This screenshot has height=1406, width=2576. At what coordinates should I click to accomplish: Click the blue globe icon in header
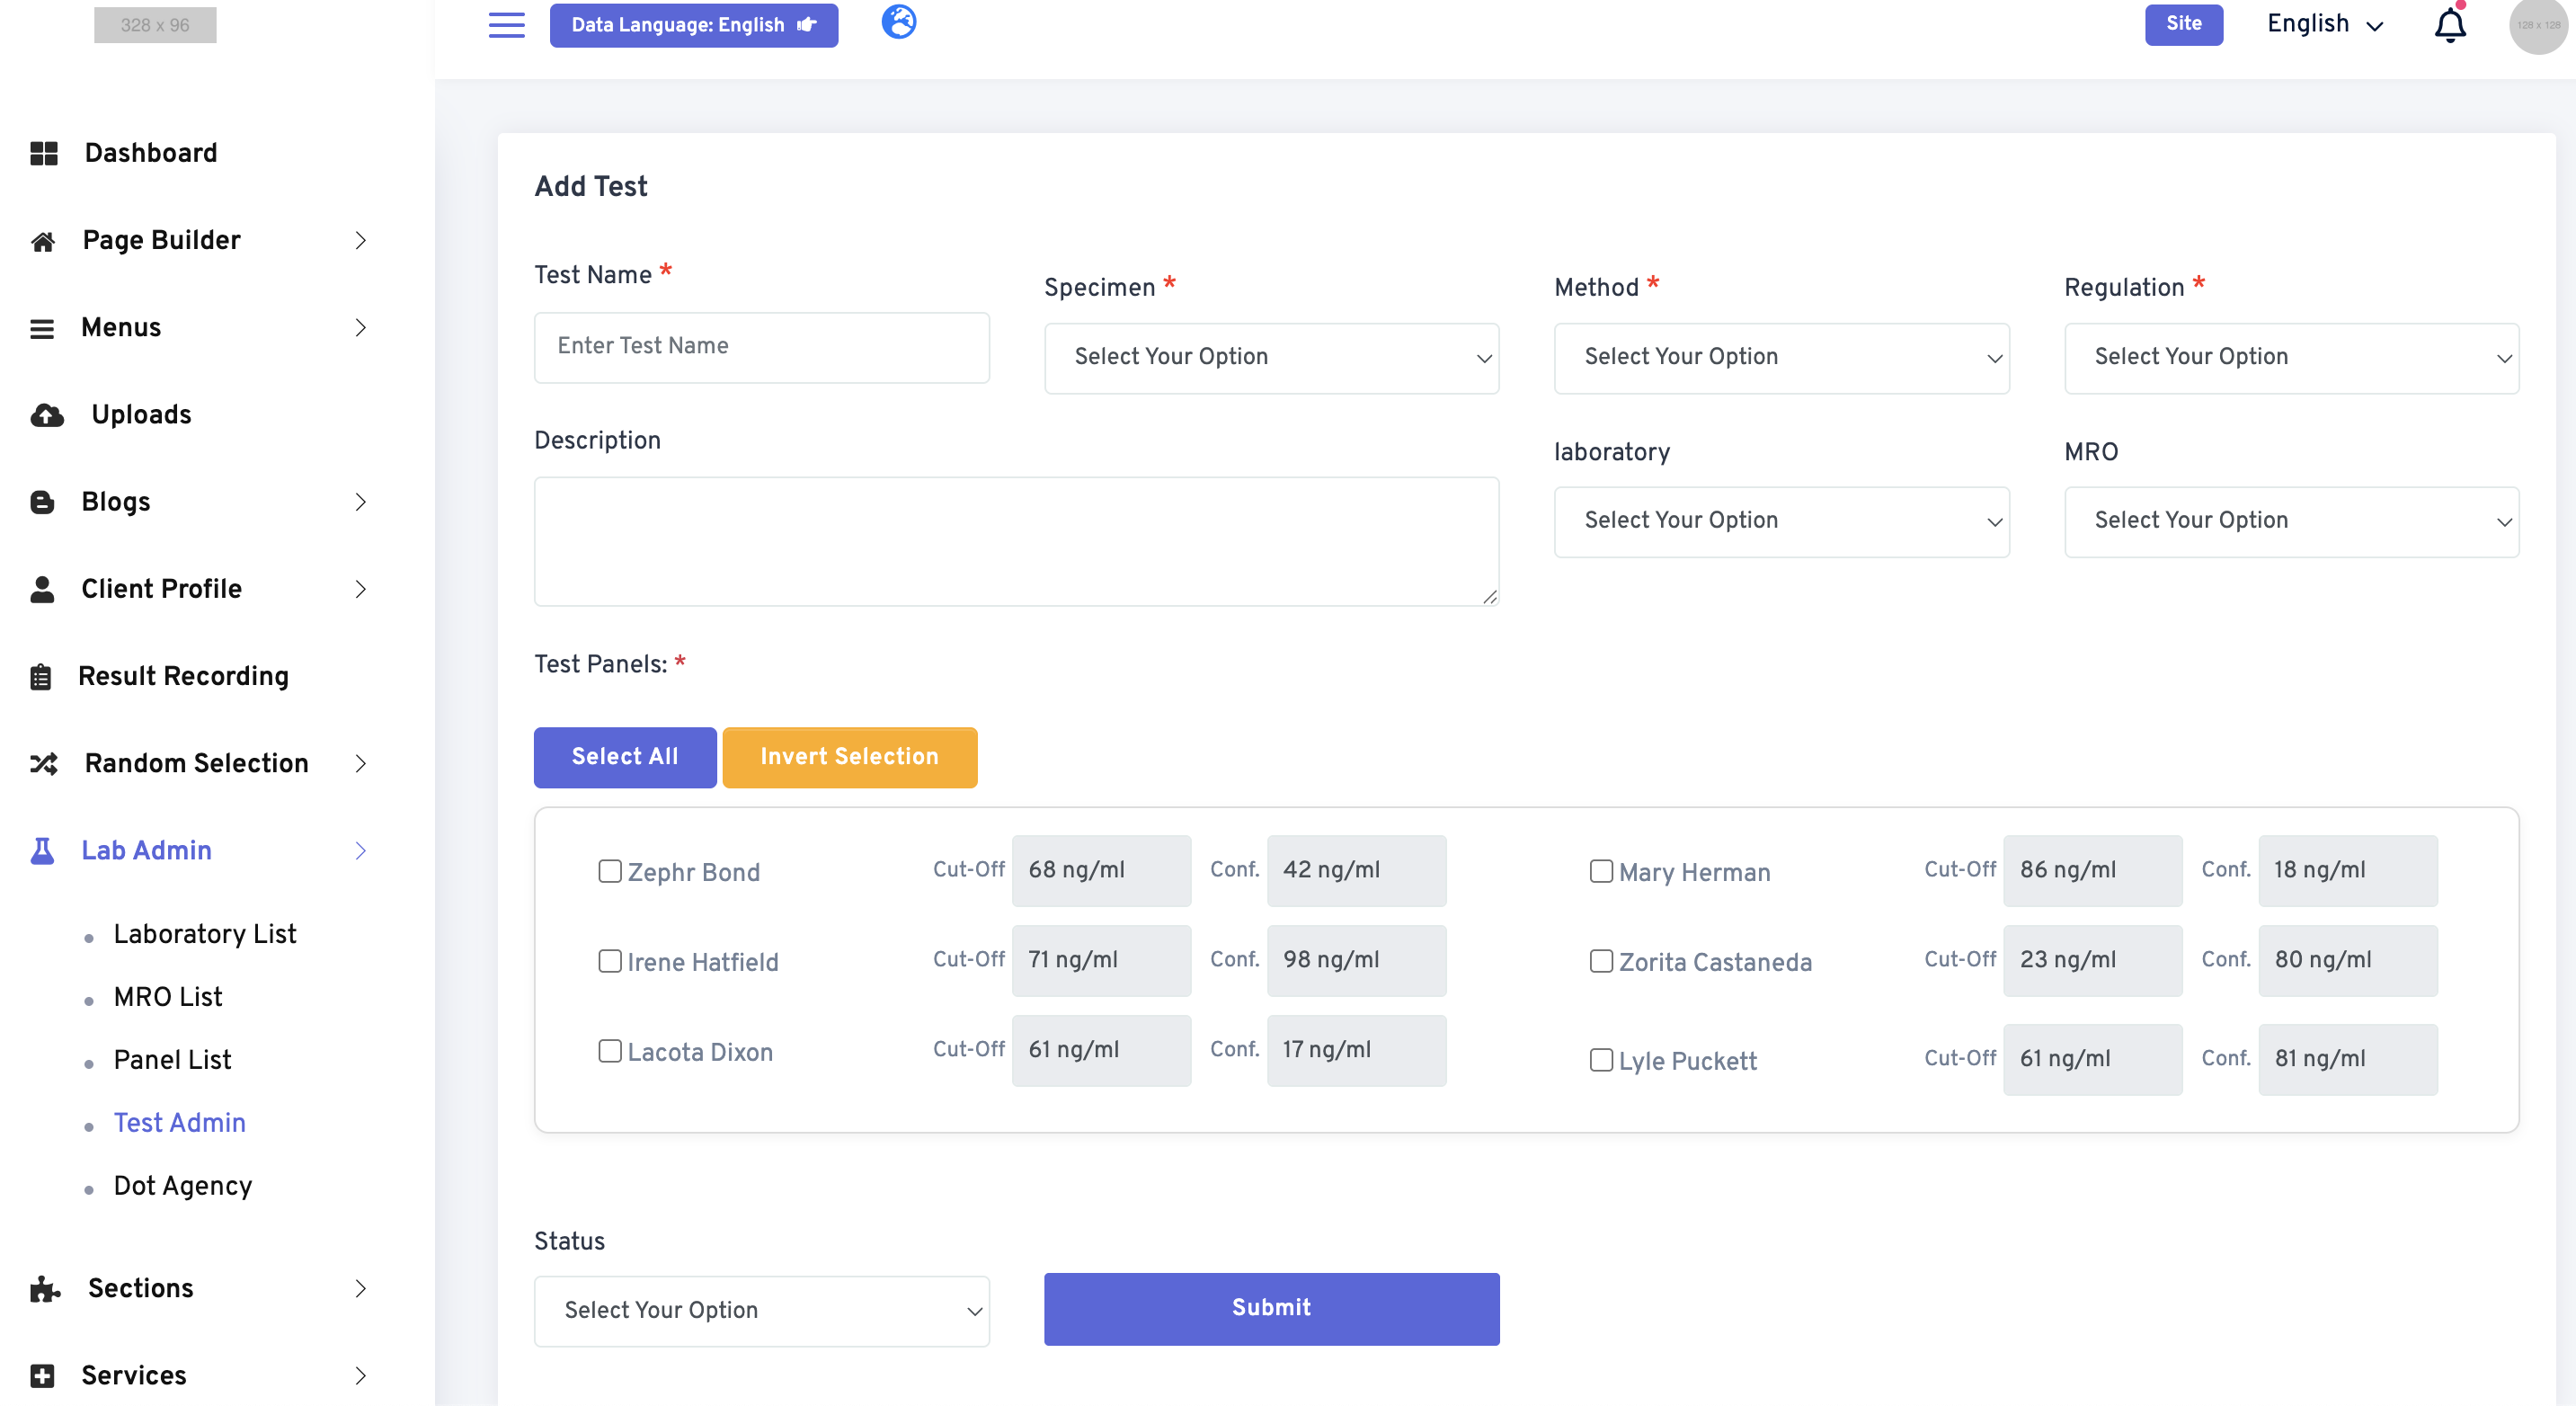click(x=898, y=21)
